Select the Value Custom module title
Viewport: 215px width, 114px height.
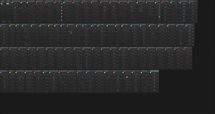pos(165,1)
